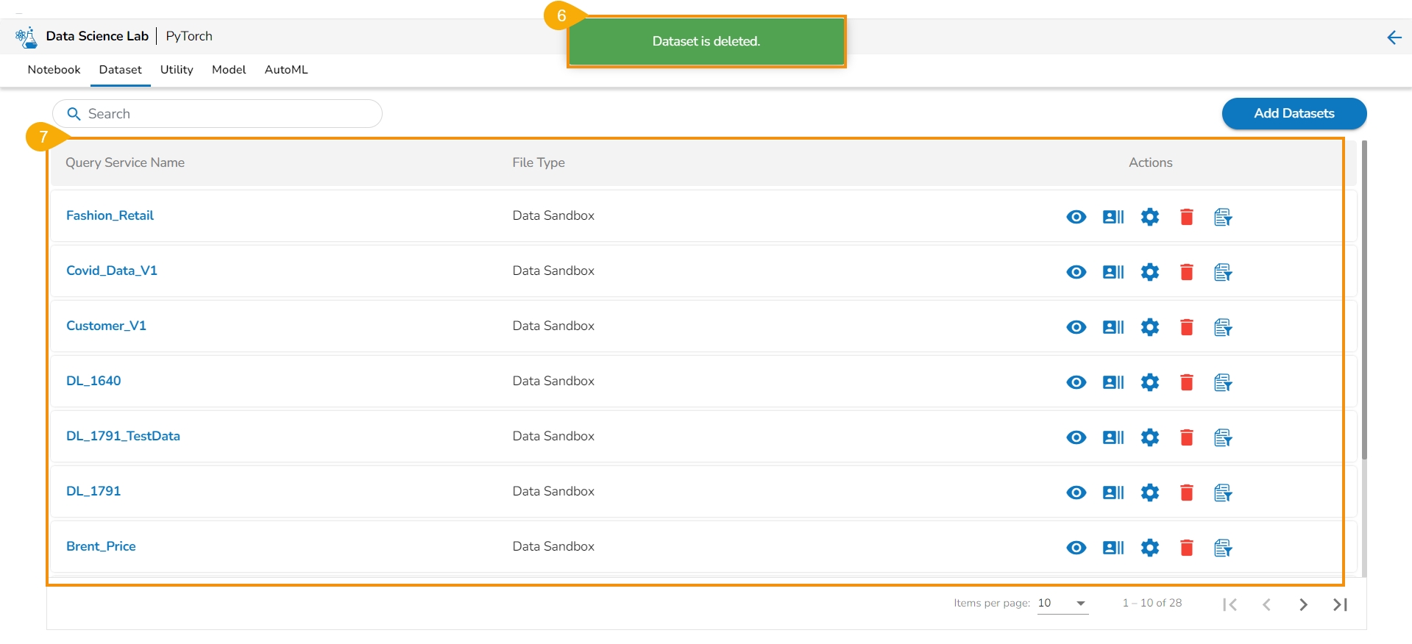Click the Add Datasets button
Screen dimensions: 1412x644
[1294, 113]
